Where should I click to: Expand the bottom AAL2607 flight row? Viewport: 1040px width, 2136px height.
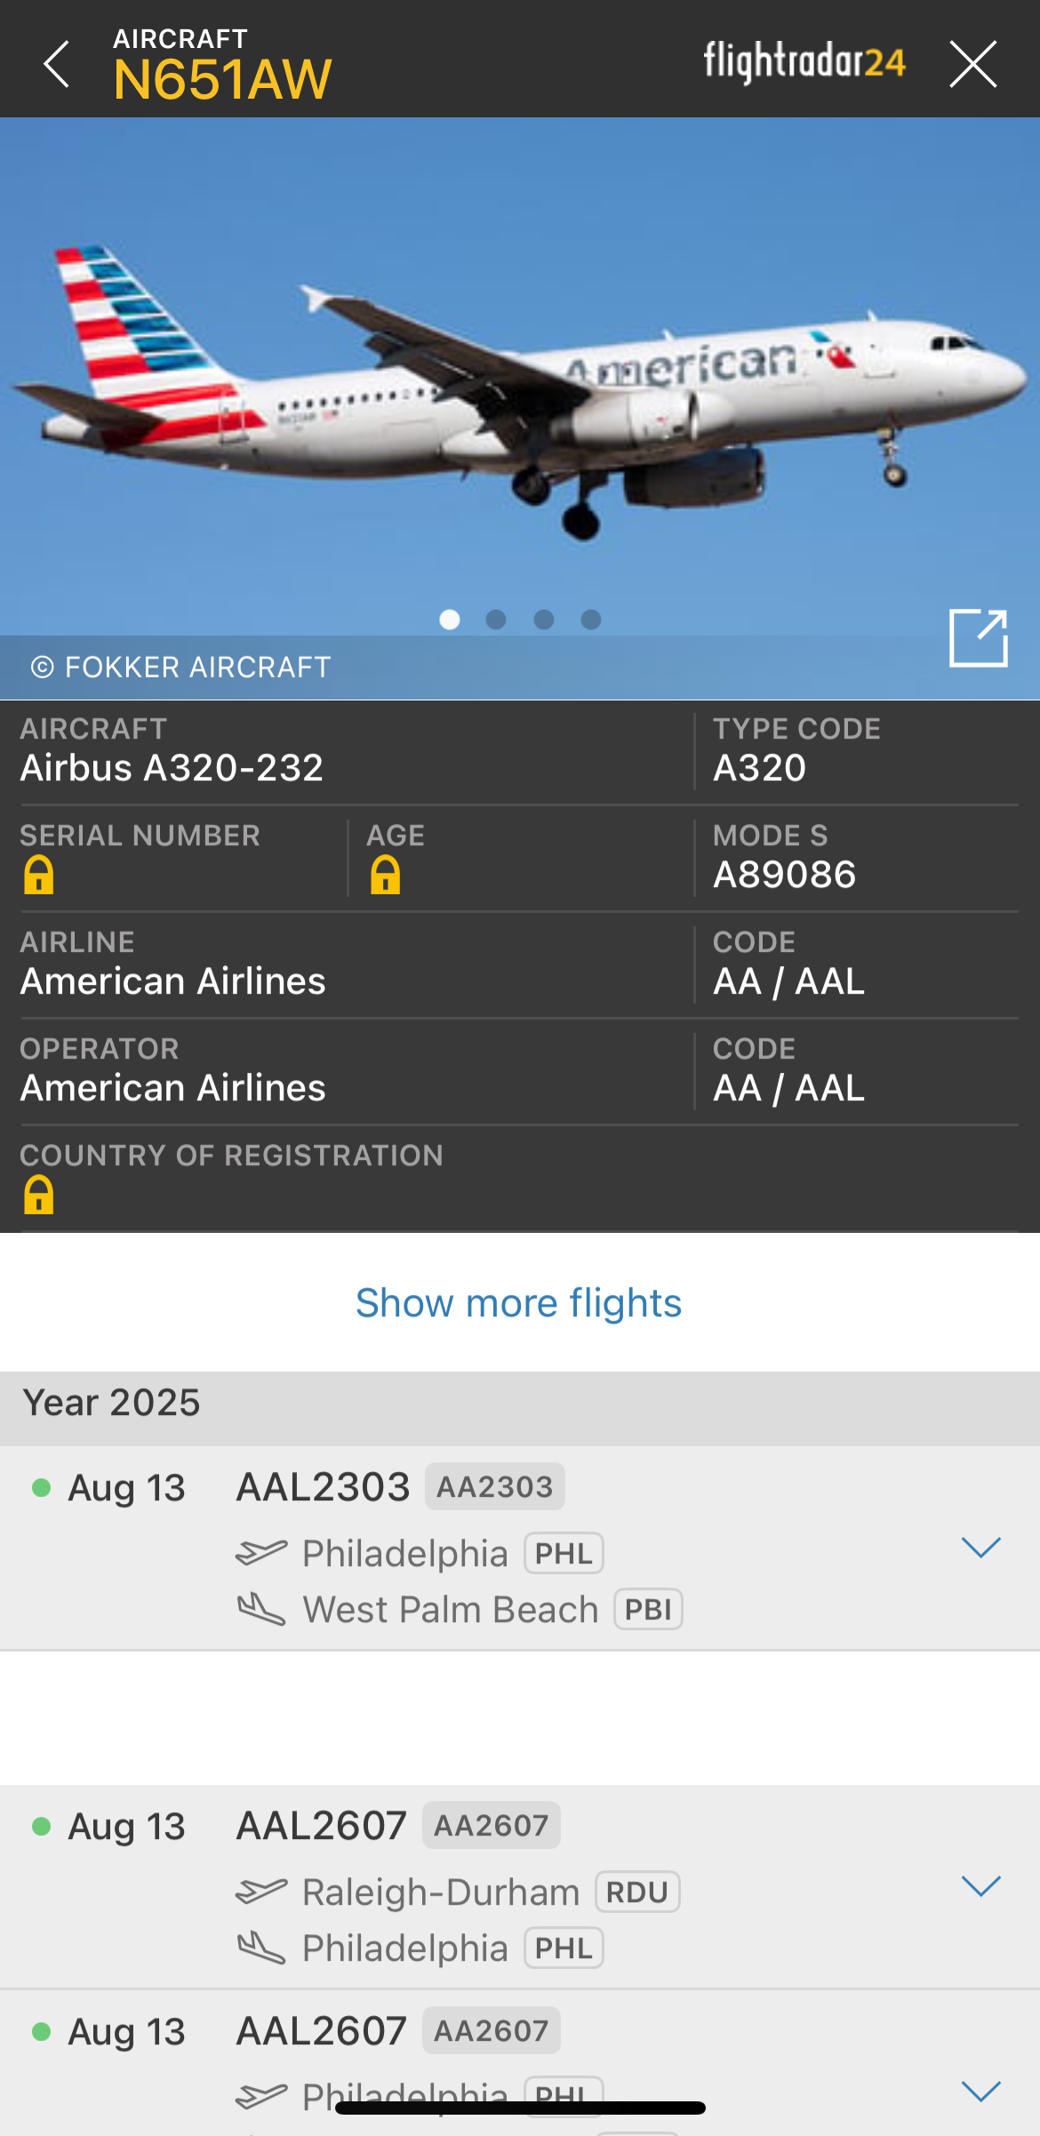[981, 2091]
